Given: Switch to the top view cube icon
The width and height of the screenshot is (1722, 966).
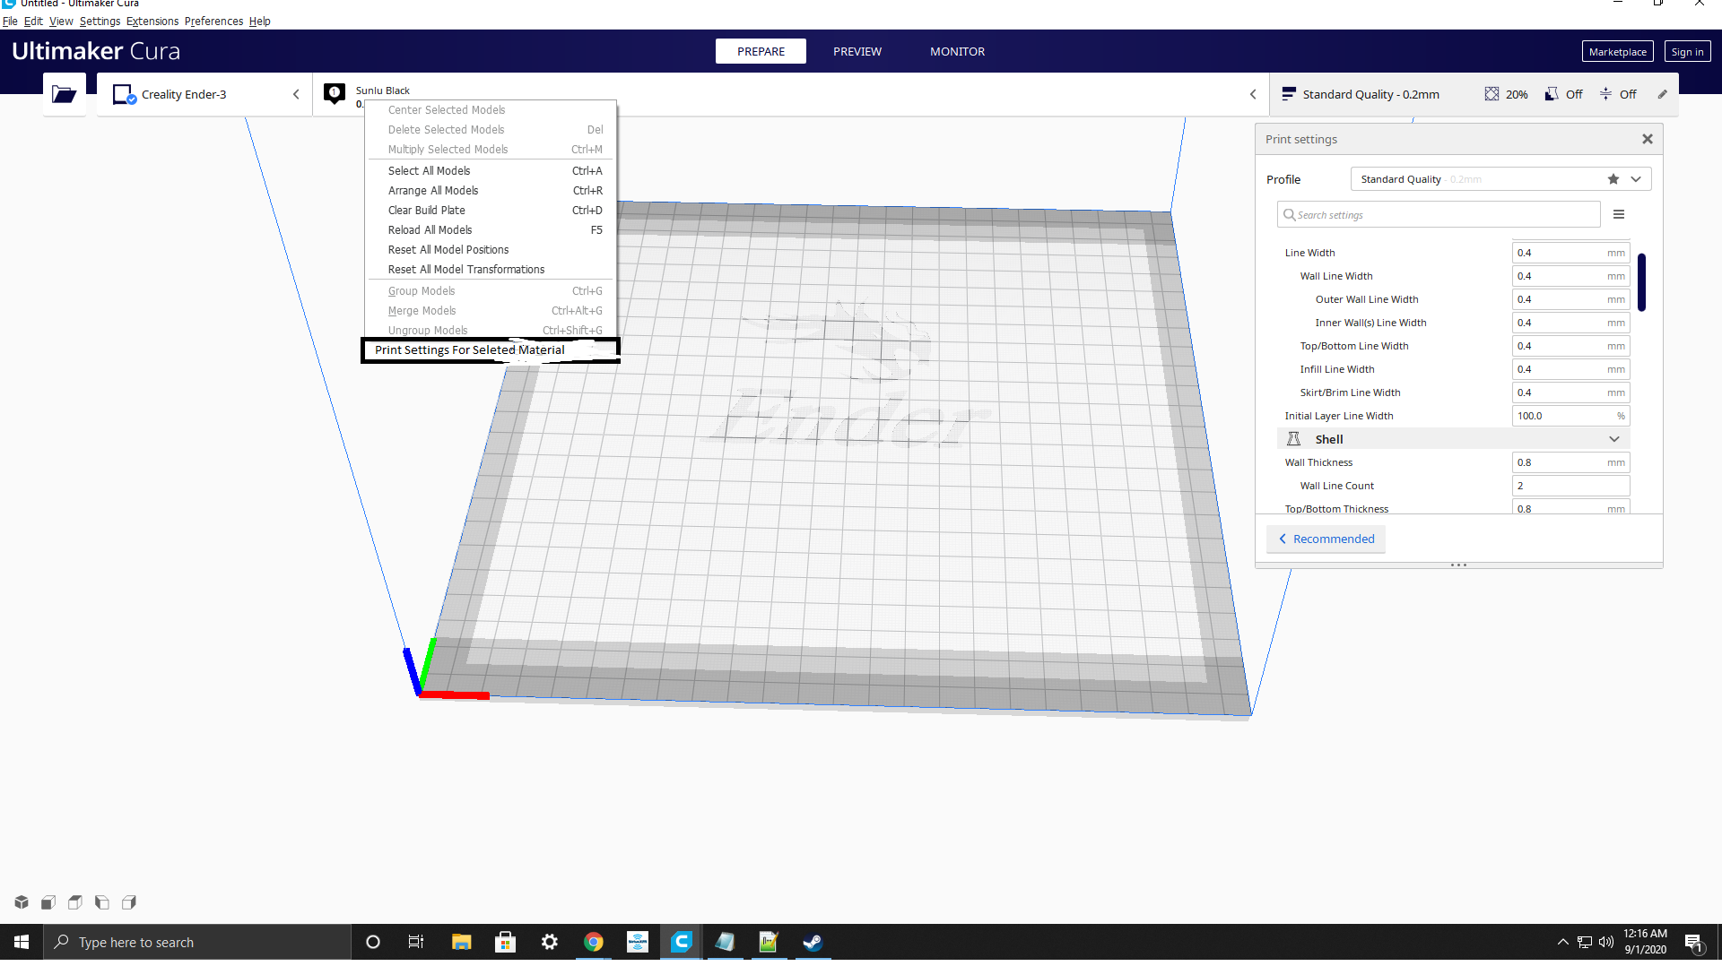Looking at the screenshot, I should (x=74, y=902).
